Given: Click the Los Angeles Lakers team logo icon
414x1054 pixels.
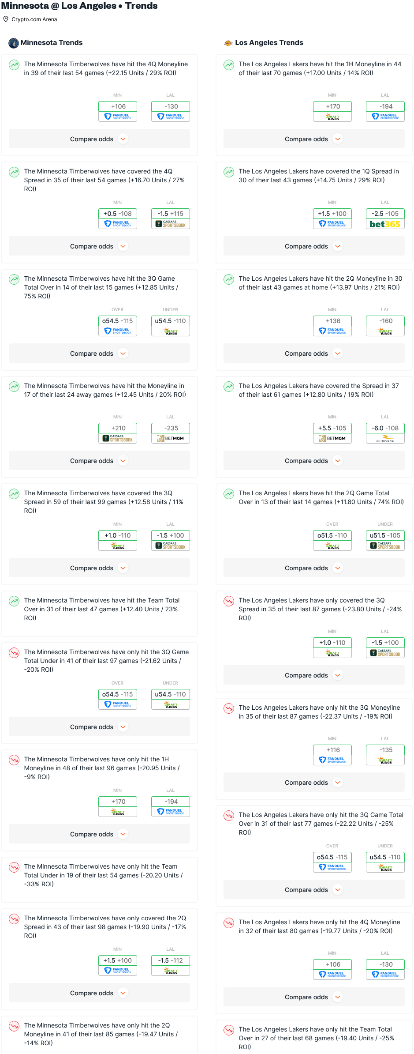Looking at the screenshot, I should tap(228, 43).
